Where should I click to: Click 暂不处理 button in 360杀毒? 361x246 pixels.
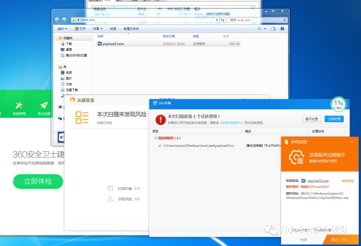pos(312,119)
